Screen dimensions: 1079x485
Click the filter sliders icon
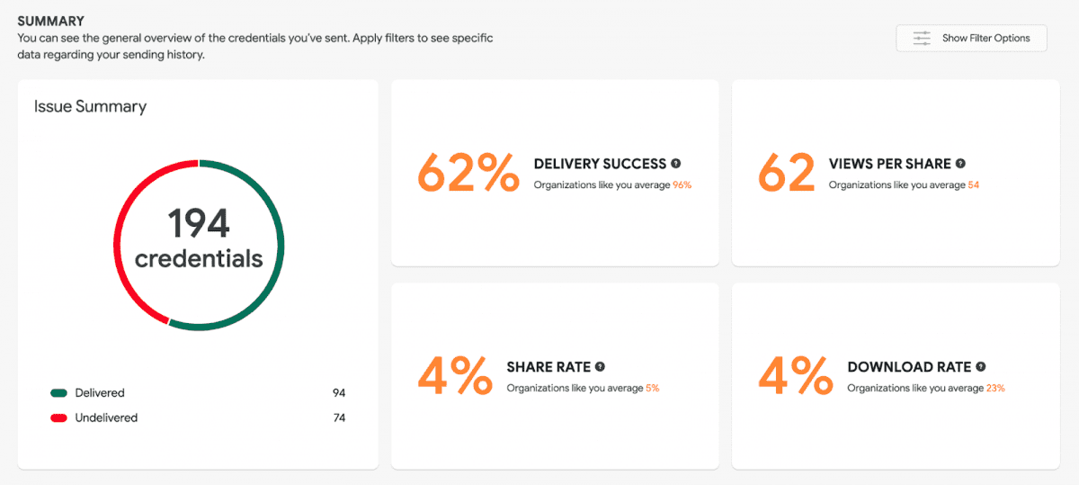[922, 38]
